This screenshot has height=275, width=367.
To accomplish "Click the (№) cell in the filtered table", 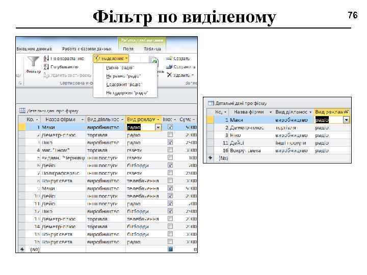I will (x=223, y=158).
